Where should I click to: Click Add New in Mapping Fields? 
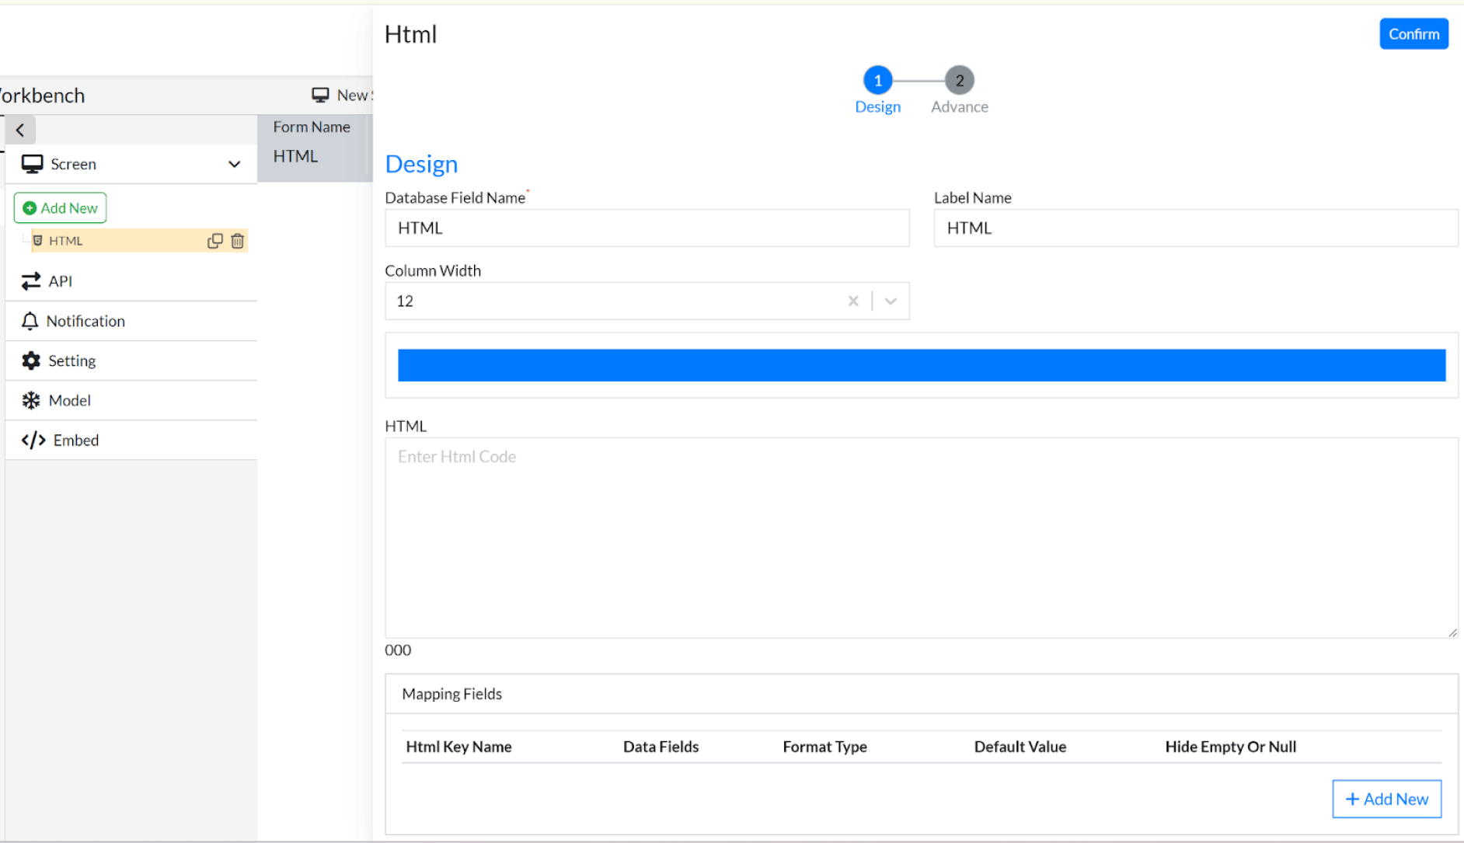point(1386,799)
